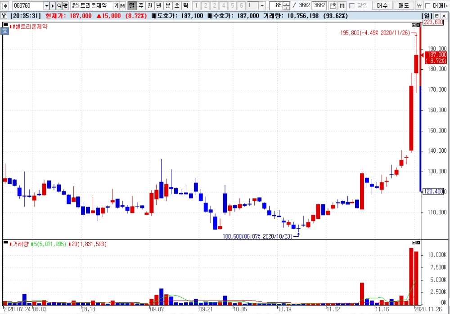Click the 관 interest-stocks icon
The image size is (450, 314).
(x=65, y=5)
